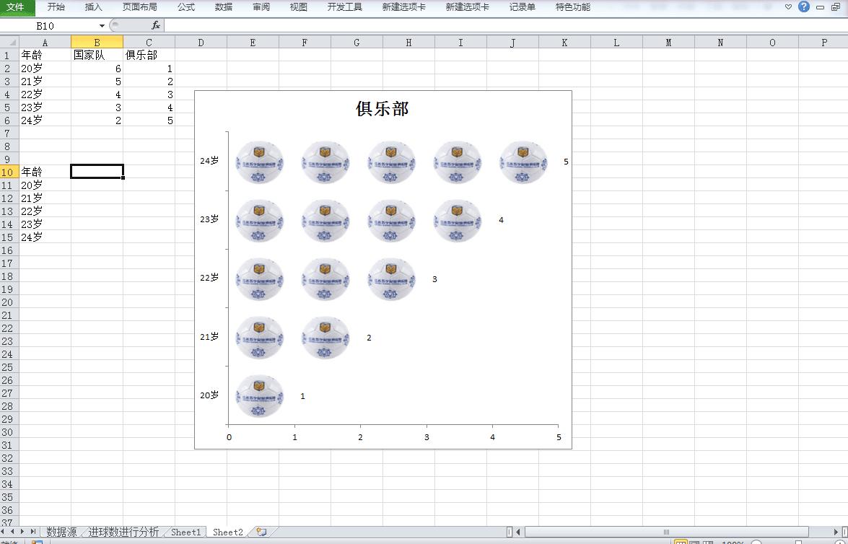Click the heart favorites icon in the title bar
Viewport: 848px width, 544px height.
pyautogui.click(x=788, y=7)
